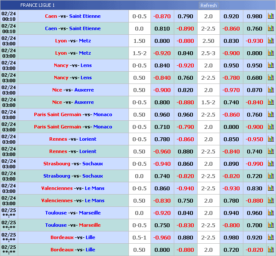View chart icon for Strasbourg vs Sochaux 0.0 row
Image resolution: width=276 pixels, height=256 pixels.
(x=270, y=176)
